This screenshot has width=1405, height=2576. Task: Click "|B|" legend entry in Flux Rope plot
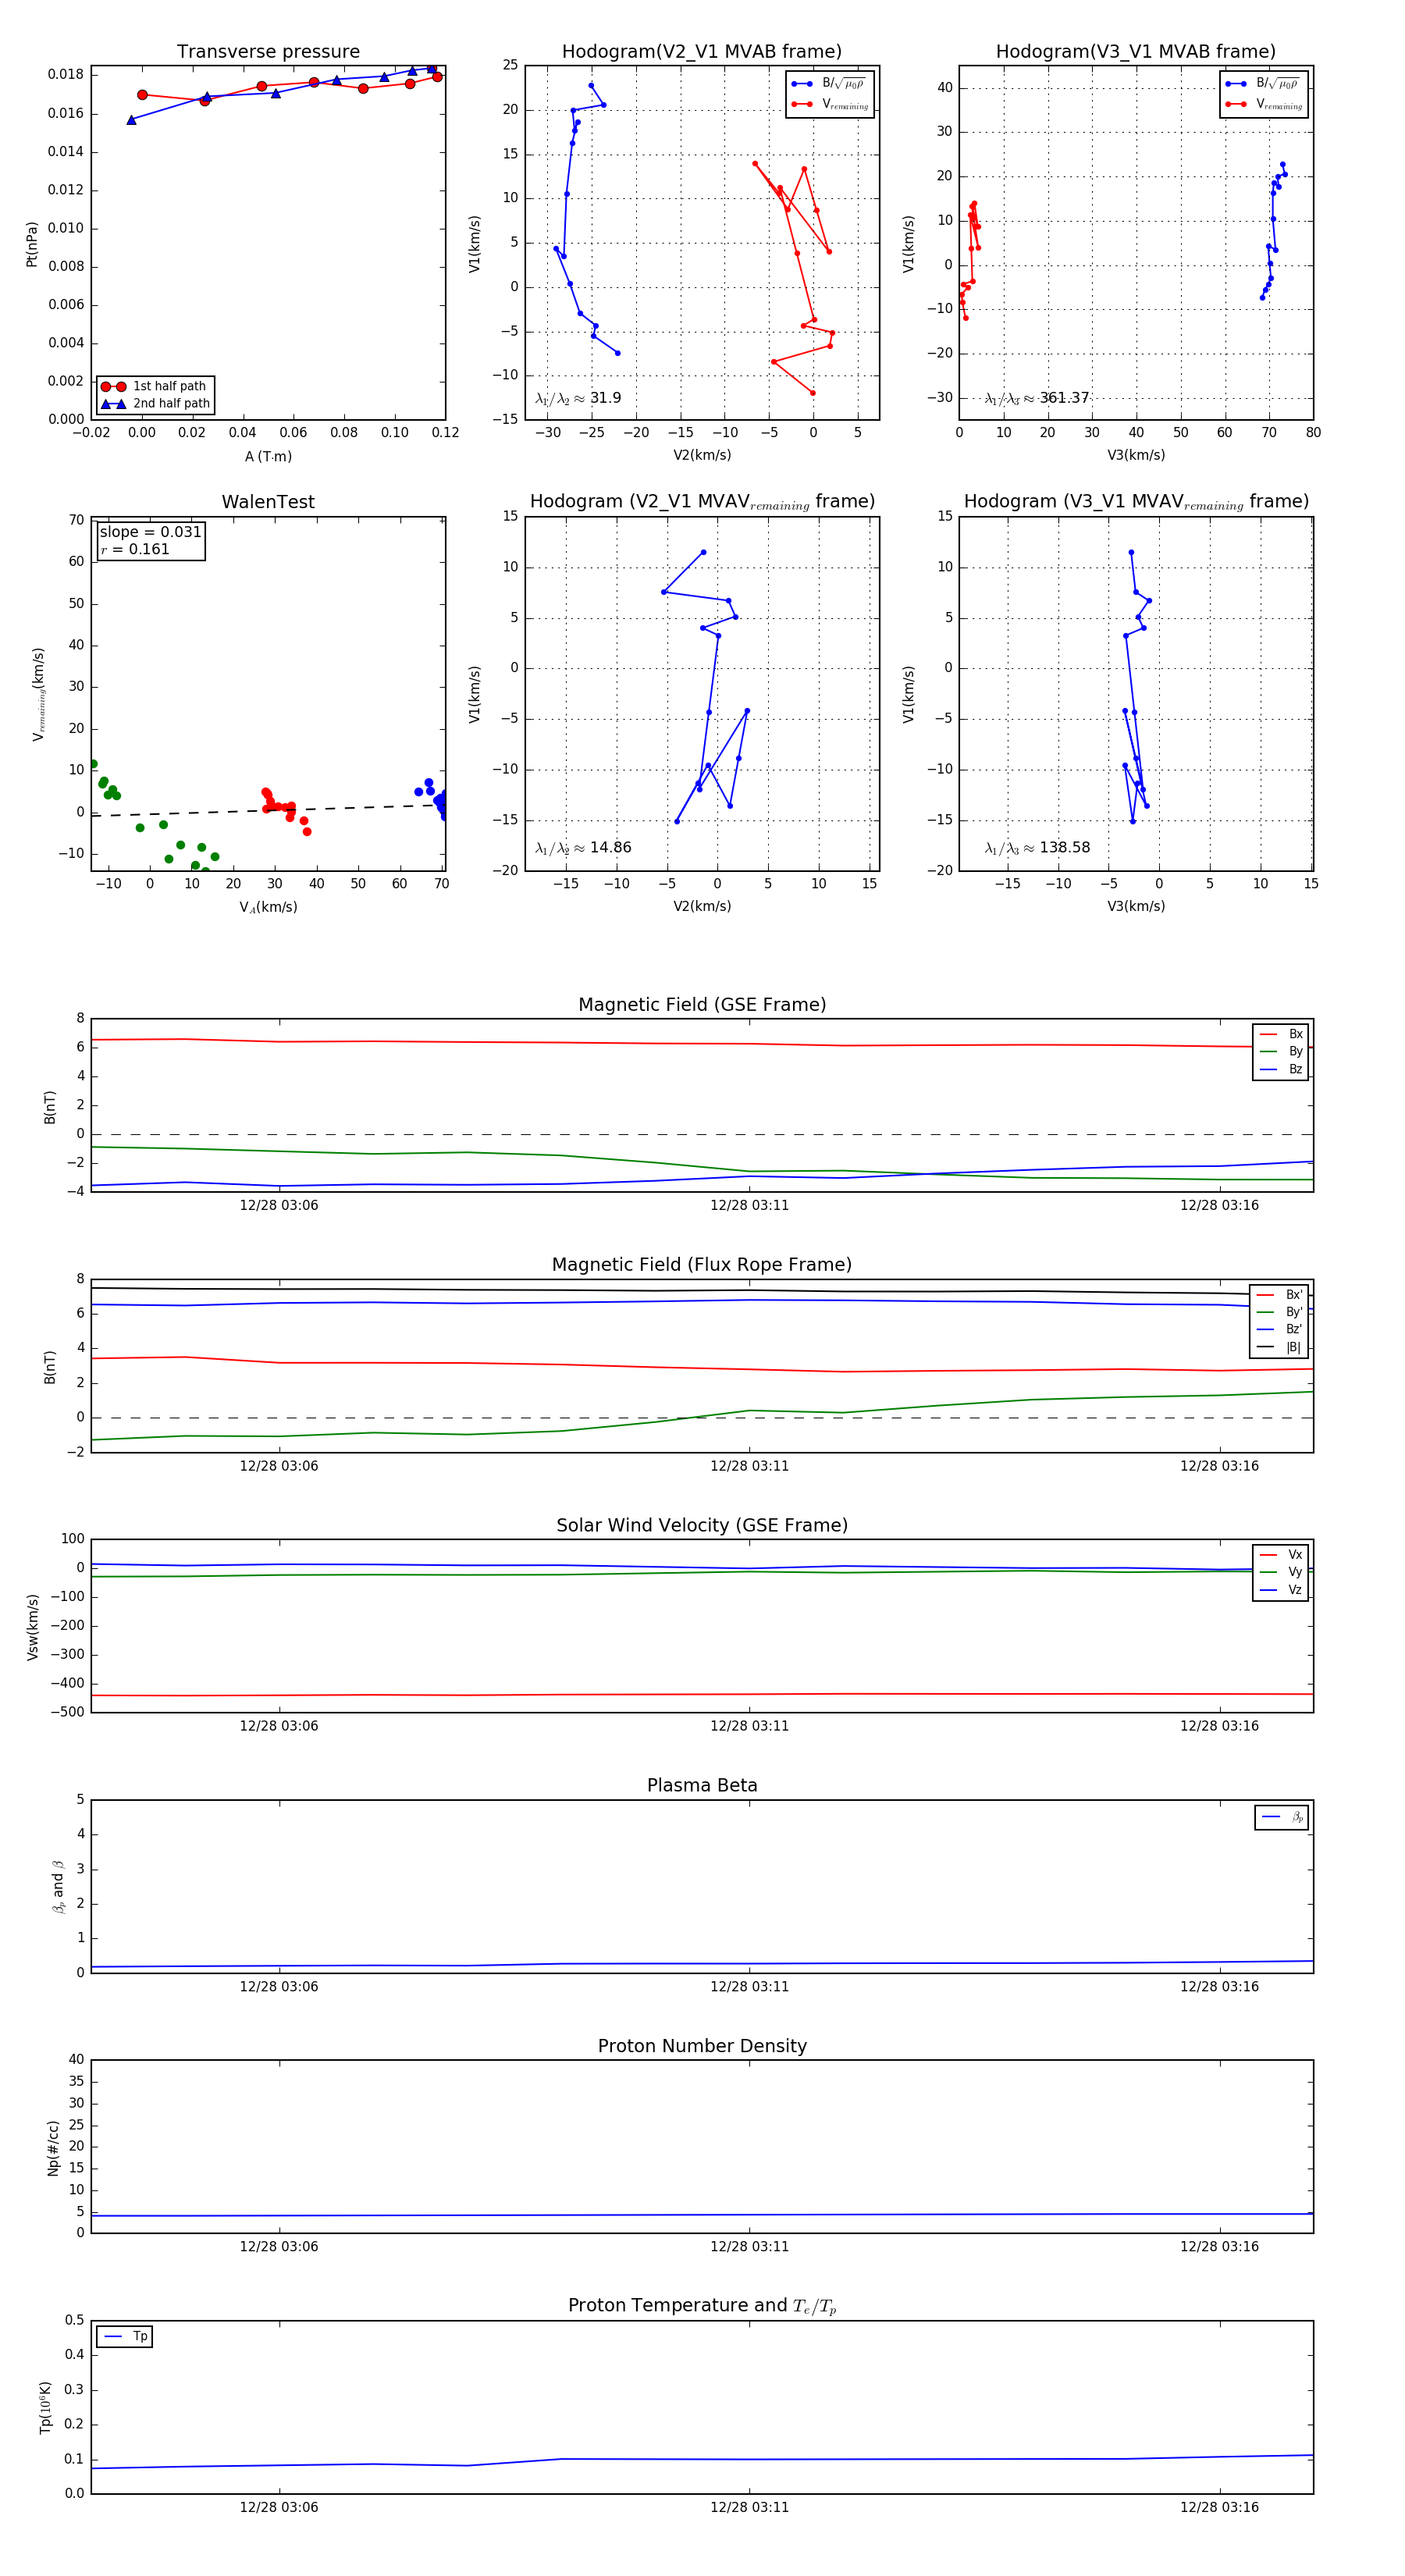1280,1347
